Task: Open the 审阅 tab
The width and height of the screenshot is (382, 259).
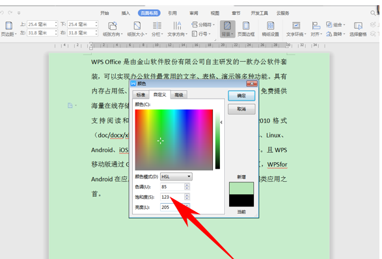Action: click(x=194, y=13)
